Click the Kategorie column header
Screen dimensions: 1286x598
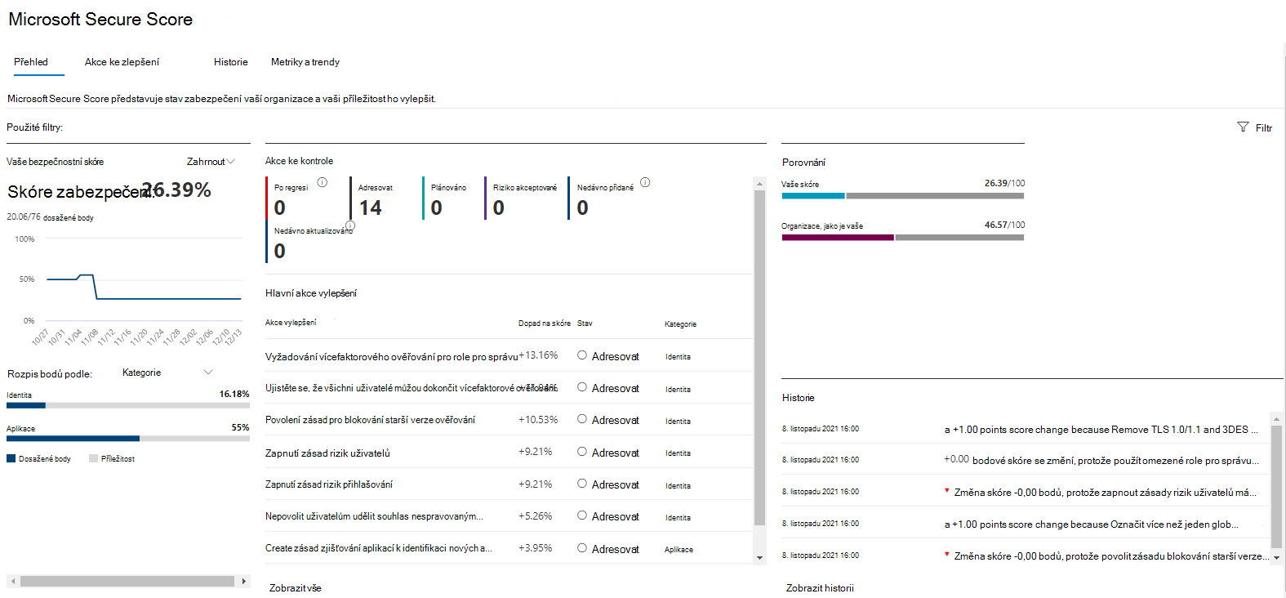(x=680, y=324)
